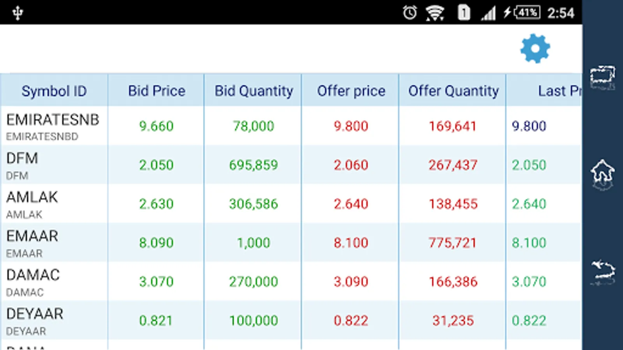Tap DAMAC offer price 3.090

351,282
